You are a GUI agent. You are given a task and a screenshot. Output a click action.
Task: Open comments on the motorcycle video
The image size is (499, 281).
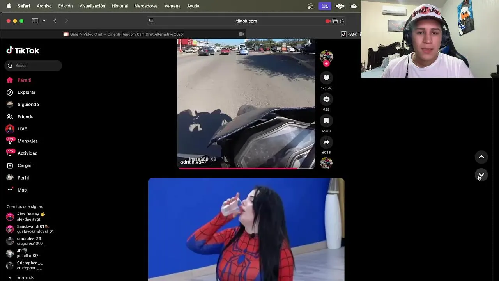tap(326, 99)
